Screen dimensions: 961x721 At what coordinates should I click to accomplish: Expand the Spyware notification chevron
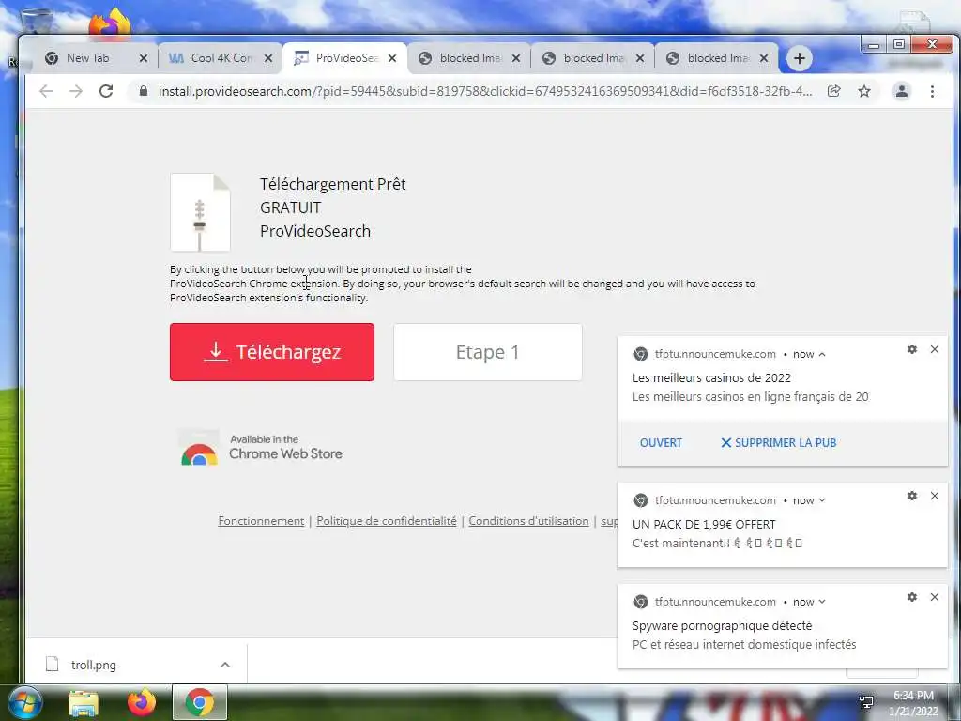(822, 602)
